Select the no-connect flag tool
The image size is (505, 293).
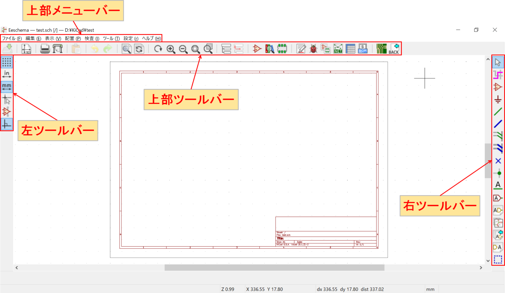(498, 161)
